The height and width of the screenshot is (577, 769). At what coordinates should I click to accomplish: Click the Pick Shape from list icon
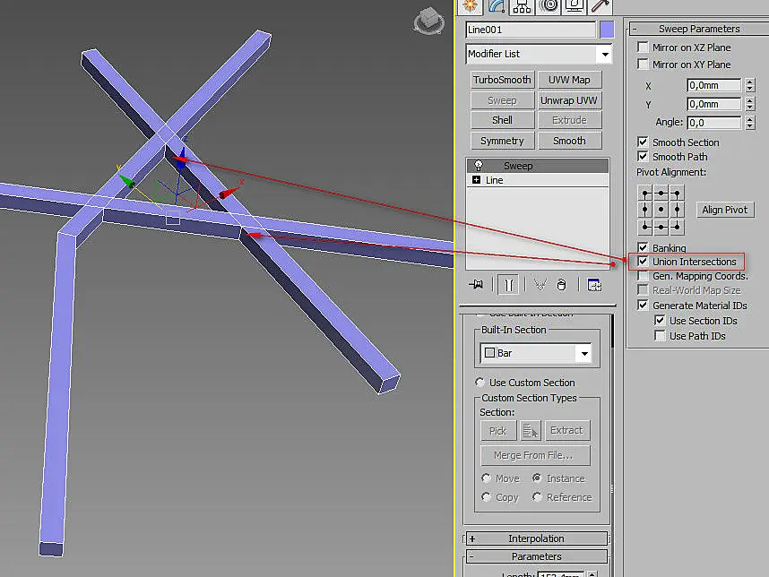tap(531, 431)
